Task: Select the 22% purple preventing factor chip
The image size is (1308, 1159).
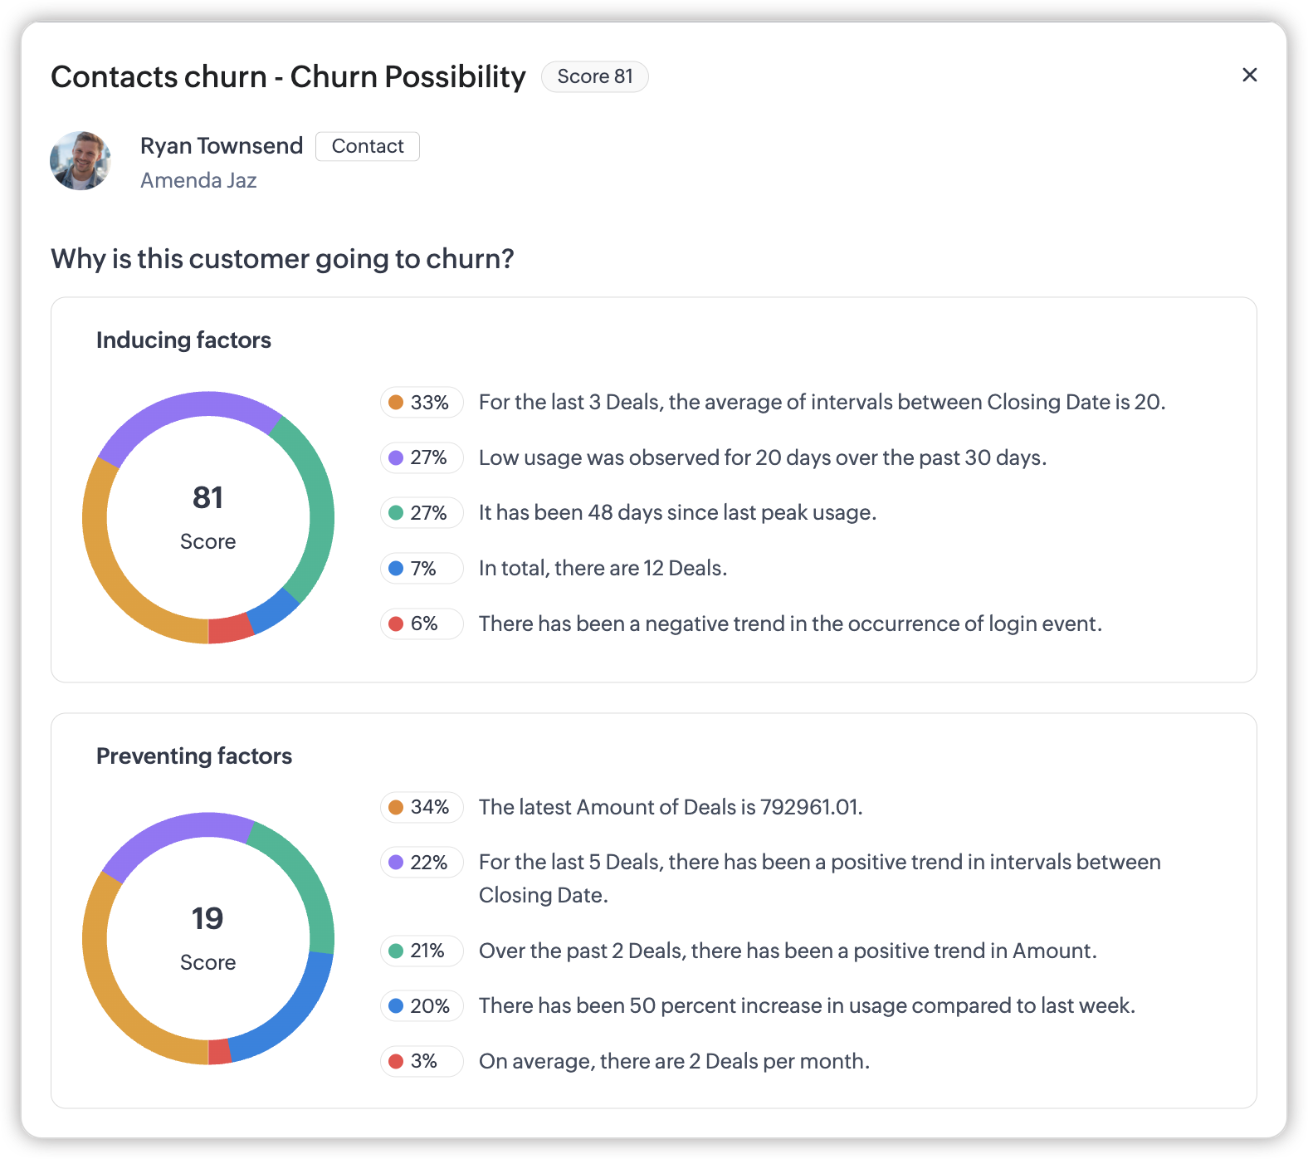Action: point(422,863)
